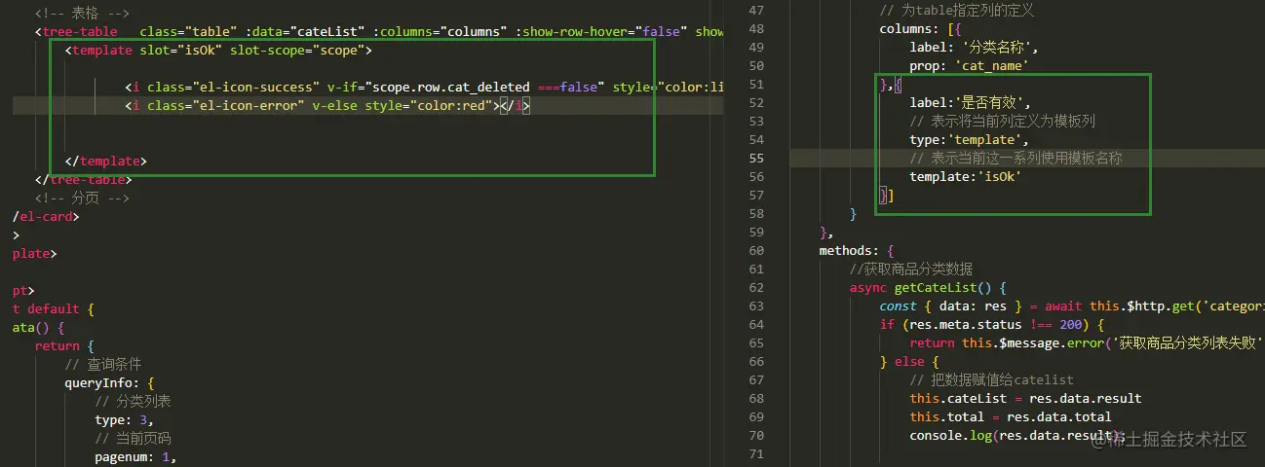Click the 'this.cateList = res.data.result' line
Viewport: 1265px width, 467px height.
1026,398
